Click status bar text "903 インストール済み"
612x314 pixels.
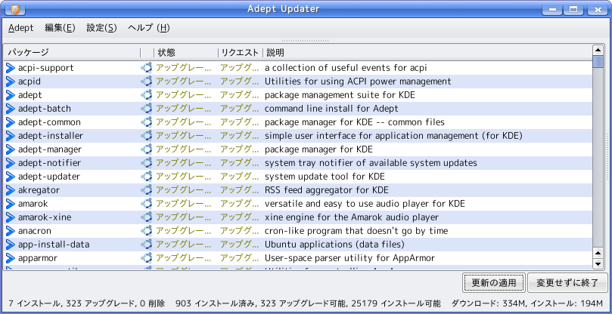[214, 303]
